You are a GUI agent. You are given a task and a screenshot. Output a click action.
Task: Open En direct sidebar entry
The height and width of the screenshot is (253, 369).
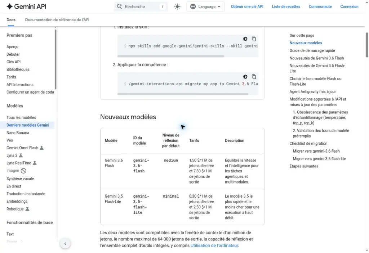tap(14, 186)
